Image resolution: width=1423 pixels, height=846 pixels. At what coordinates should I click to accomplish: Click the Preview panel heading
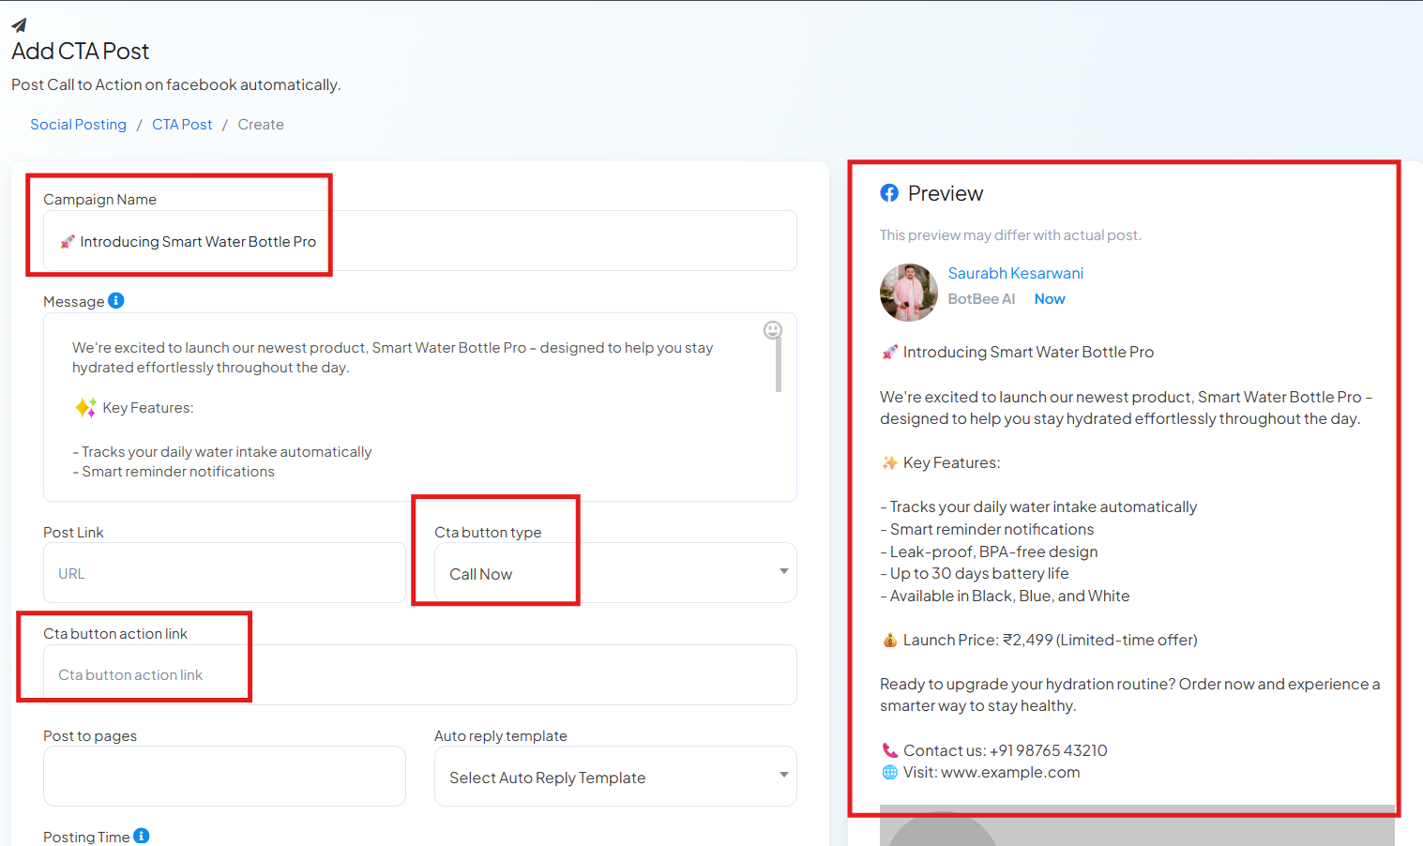[x=946, y=193]
